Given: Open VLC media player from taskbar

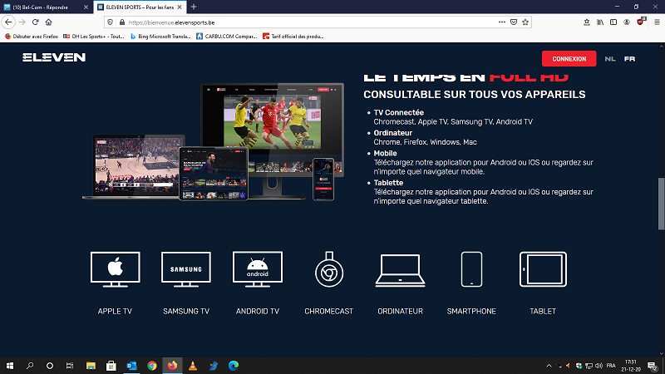Looking at the screenshot, I should 193,366.
